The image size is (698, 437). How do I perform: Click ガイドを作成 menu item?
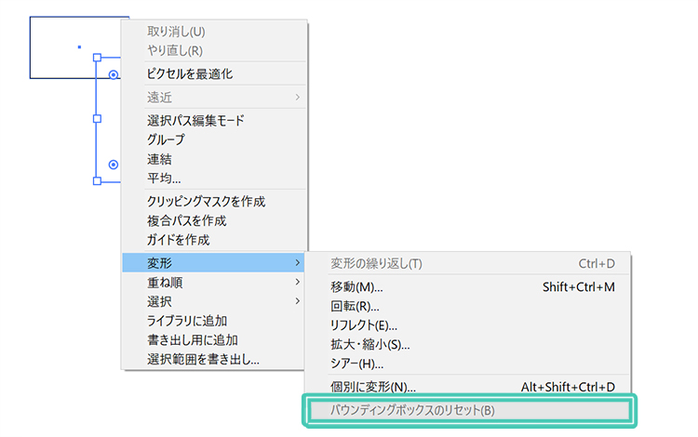(214, 240)
